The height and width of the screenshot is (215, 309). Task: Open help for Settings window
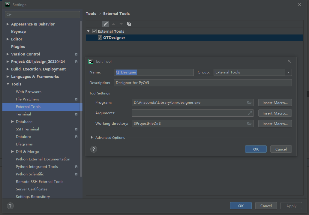tap(10, 206)
